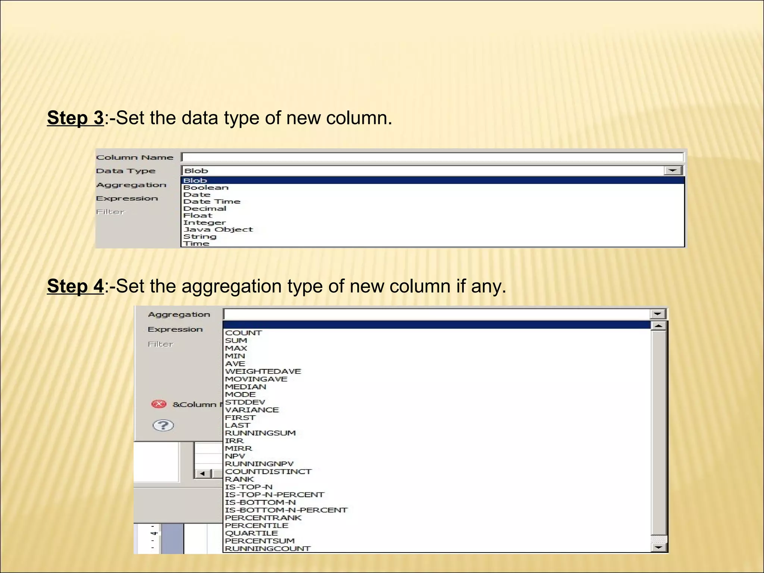Choose MEDIAN aggregation

click(437, 387)
